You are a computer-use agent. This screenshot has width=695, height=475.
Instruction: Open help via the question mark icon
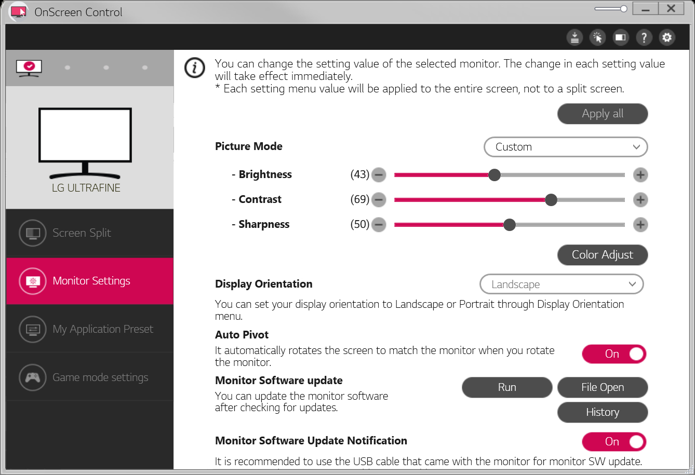coord(644,37)
